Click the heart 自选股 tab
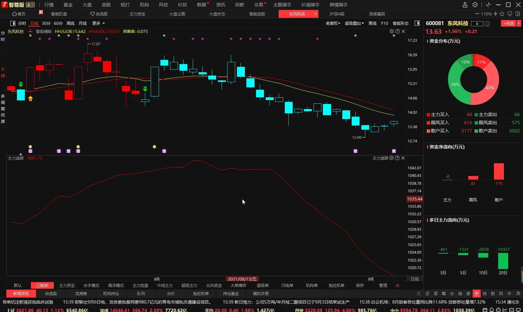Screen dimensions: 523x312 tap(99, 14)
